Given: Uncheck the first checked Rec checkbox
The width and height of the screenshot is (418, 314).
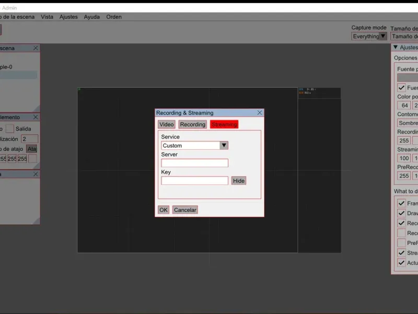Looking at the screenshot, I should (x=401, y=223).
